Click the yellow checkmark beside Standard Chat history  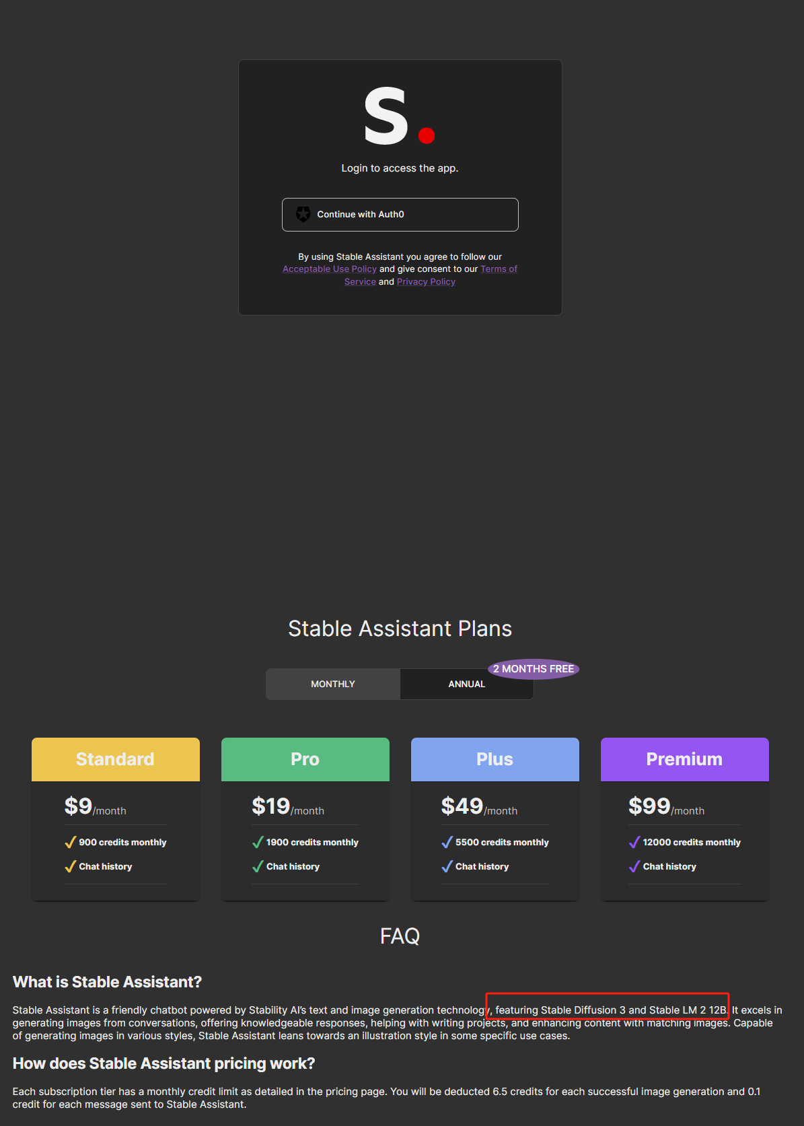click(x=70, y=866)
